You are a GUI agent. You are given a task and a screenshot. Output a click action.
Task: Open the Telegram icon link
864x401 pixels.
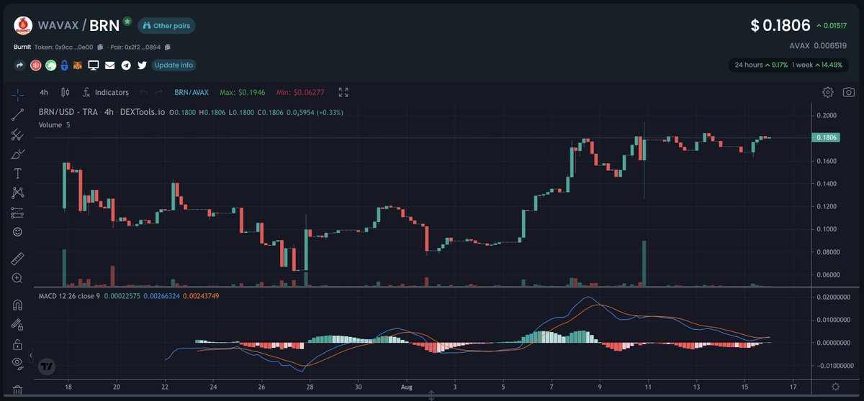point(126,65)
